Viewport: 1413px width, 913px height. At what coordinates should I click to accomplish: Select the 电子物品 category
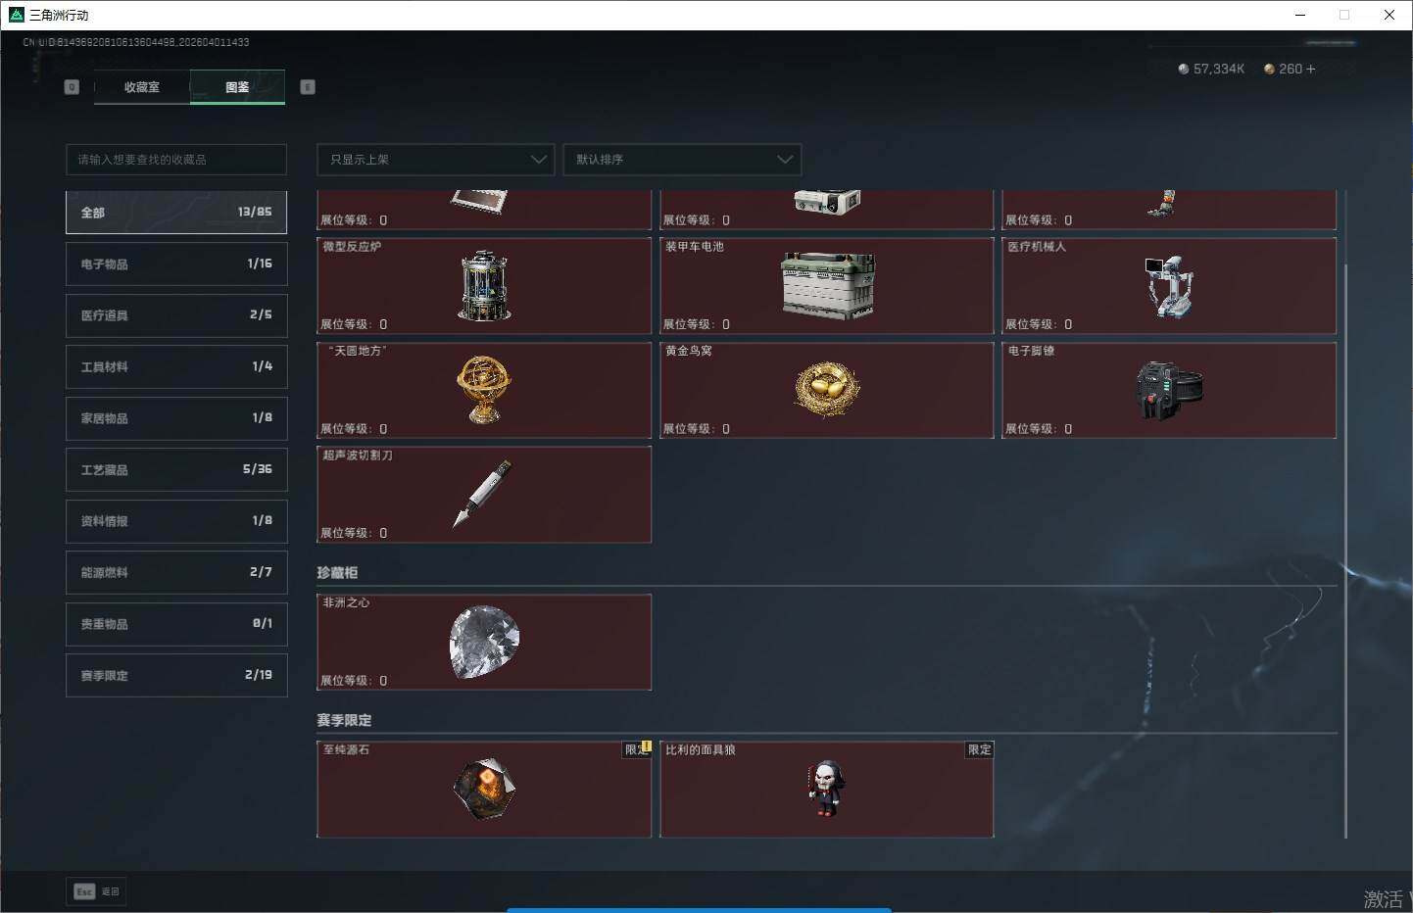(x=176, y=264)
